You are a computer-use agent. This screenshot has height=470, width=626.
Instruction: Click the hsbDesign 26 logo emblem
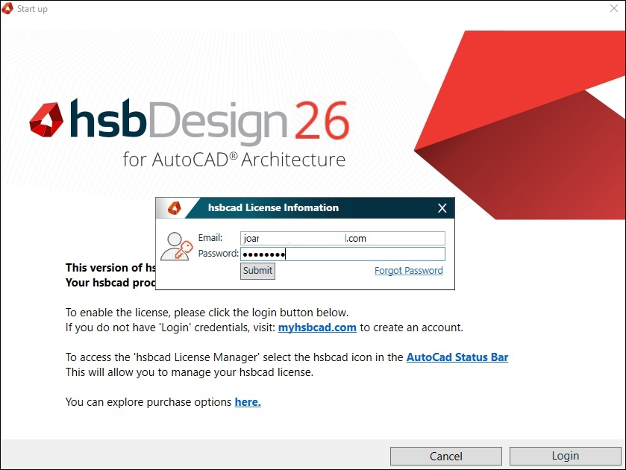[x=46, y=120]
